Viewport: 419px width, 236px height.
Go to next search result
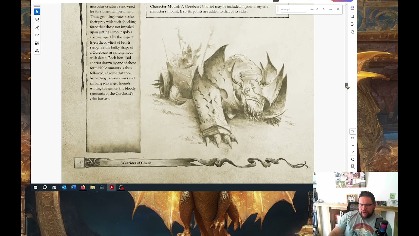tap(324, 9)
